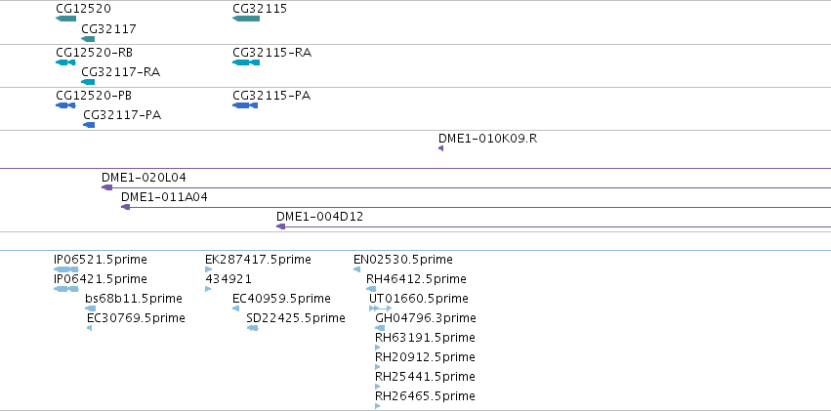Click the RH46412.5prime EST glyph
The width and height of the screenshot is (831, 411).
[x=371, y=289]
